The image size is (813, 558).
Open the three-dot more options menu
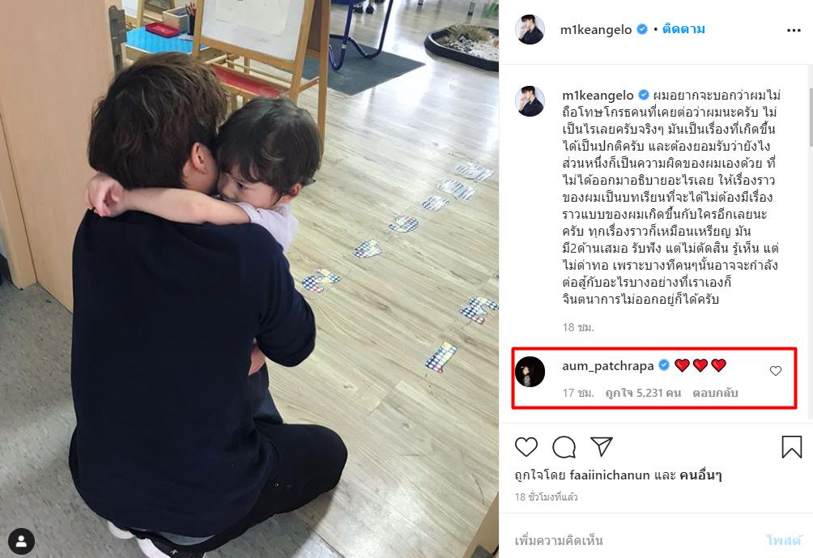click(x=794, y=30)
